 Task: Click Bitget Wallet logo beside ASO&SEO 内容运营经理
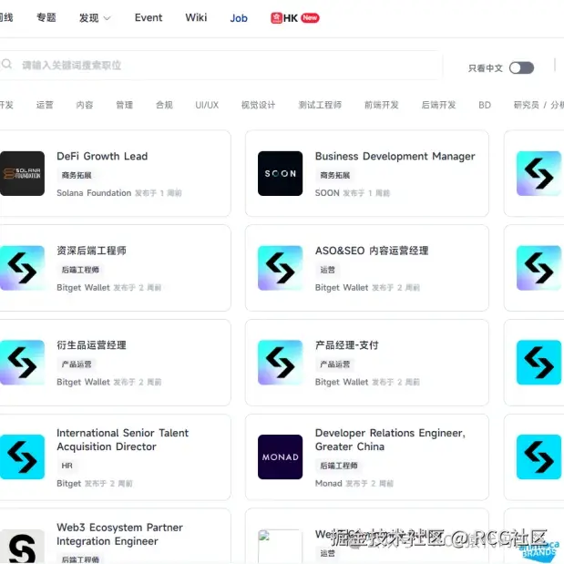pos(281,268)
